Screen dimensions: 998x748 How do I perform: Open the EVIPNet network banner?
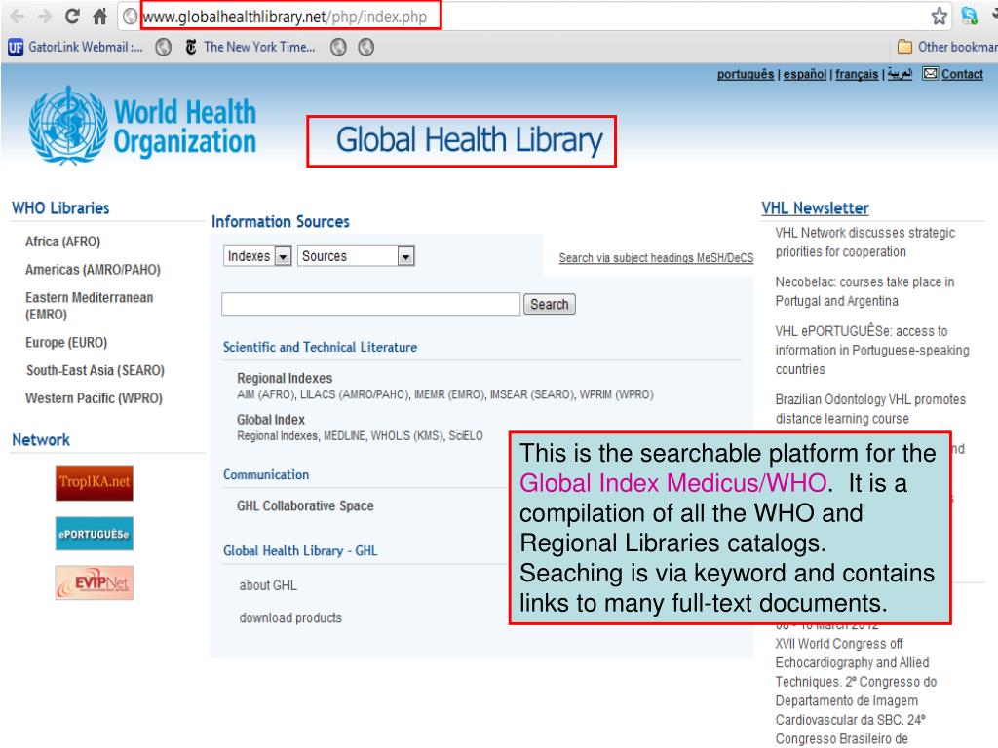coord(95,582)
